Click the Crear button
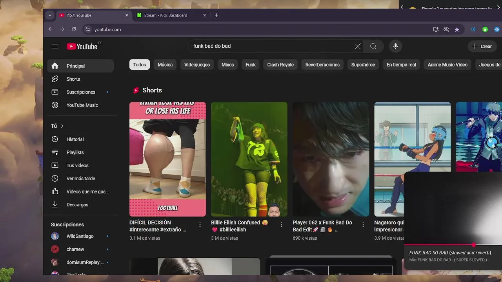This screenshot has height=282, width=502. click(x=482, y=46)
